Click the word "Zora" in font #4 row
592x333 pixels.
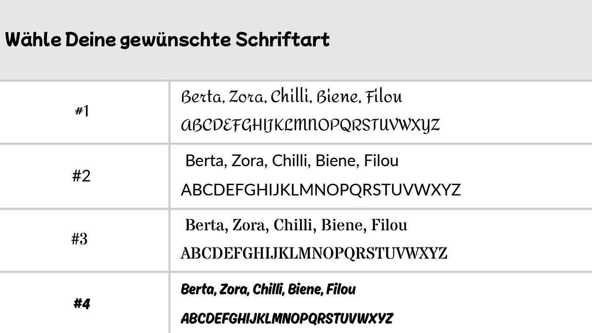234,289
